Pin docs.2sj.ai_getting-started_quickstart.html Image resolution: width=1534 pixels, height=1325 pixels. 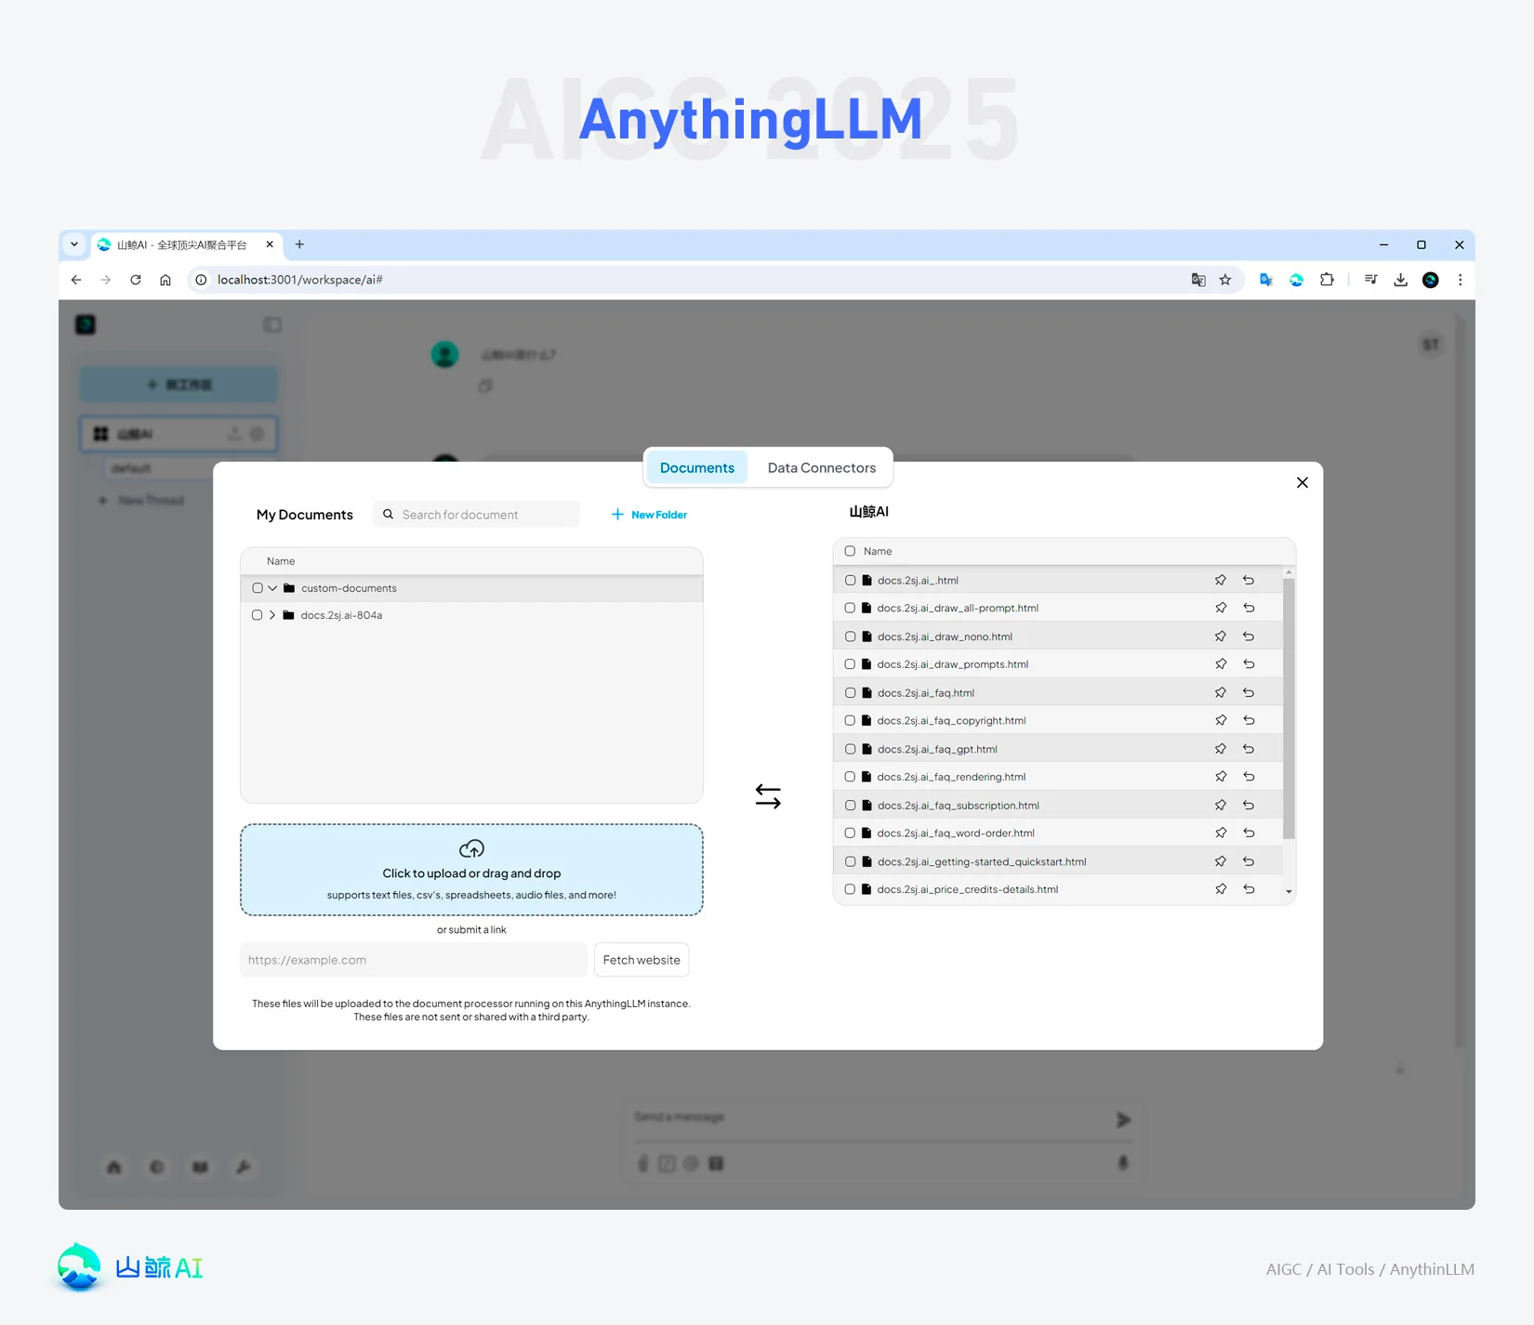point(1221,861)
